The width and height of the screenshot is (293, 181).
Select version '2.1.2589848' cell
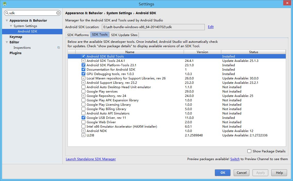tap(194, 135)
